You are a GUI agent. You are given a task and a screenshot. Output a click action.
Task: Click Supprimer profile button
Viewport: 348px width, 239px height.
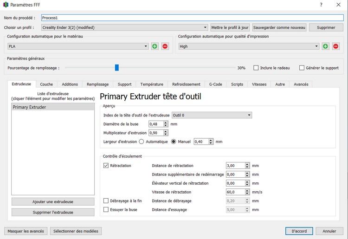tap(326, 27)
